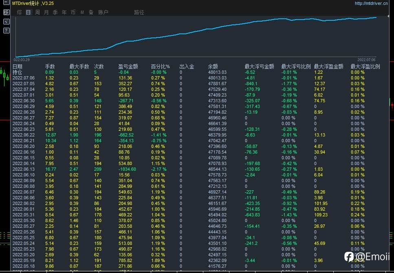The height and width of the screenshot is (273, 394).
Task: Click the -267.71 loss amount
Action: click(126, 101)
